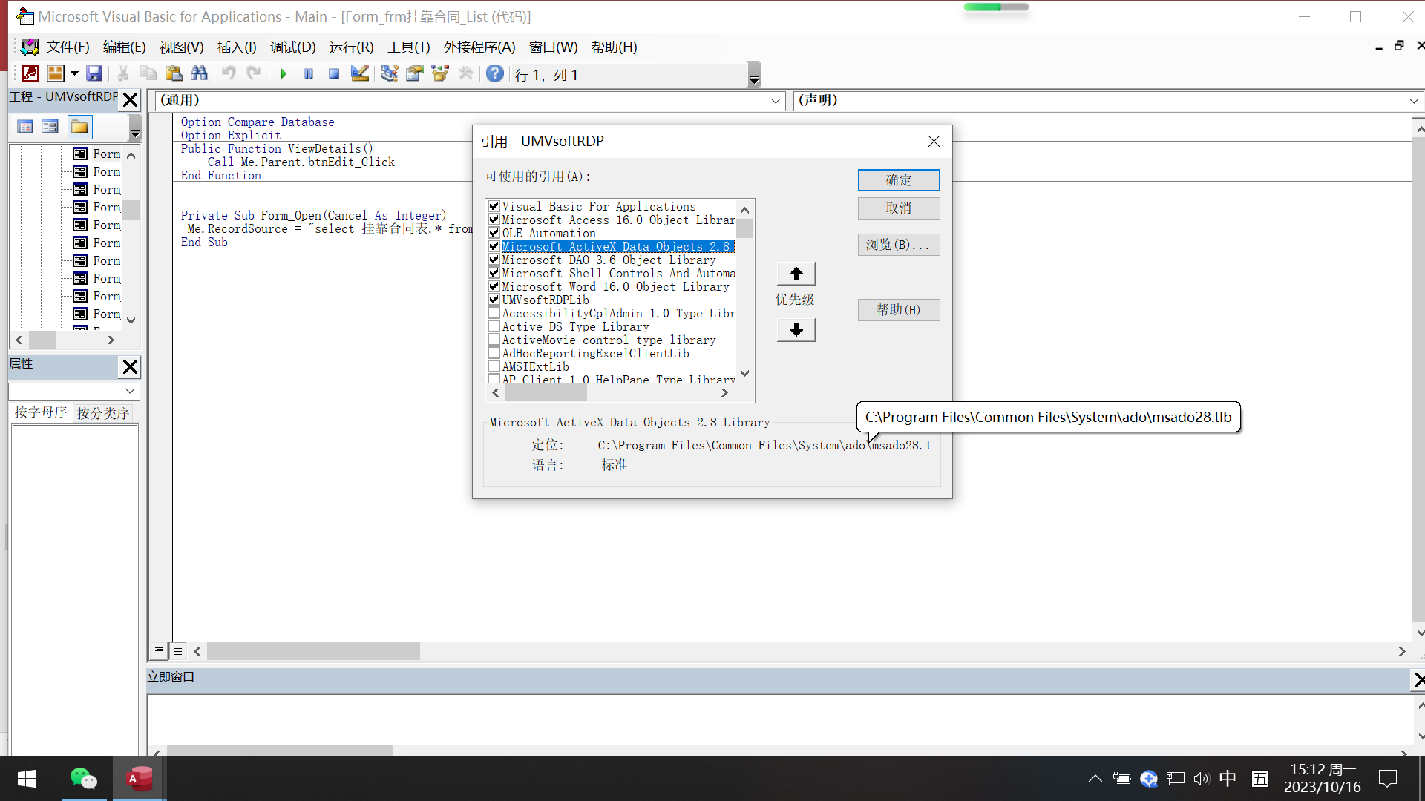Click the 浏览(B)... browse button
This screenshot has width=1425, height=801.
tap(899, 245)
